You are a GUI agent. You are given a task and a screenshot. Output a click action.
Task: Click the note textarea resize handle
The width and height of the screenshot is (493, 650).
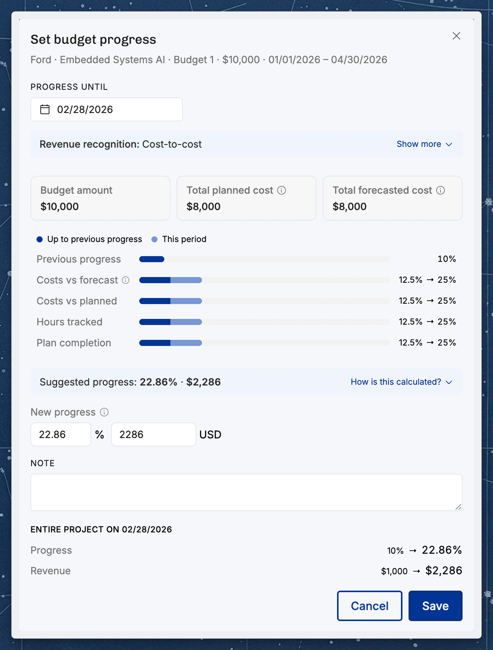pos(458,507)
